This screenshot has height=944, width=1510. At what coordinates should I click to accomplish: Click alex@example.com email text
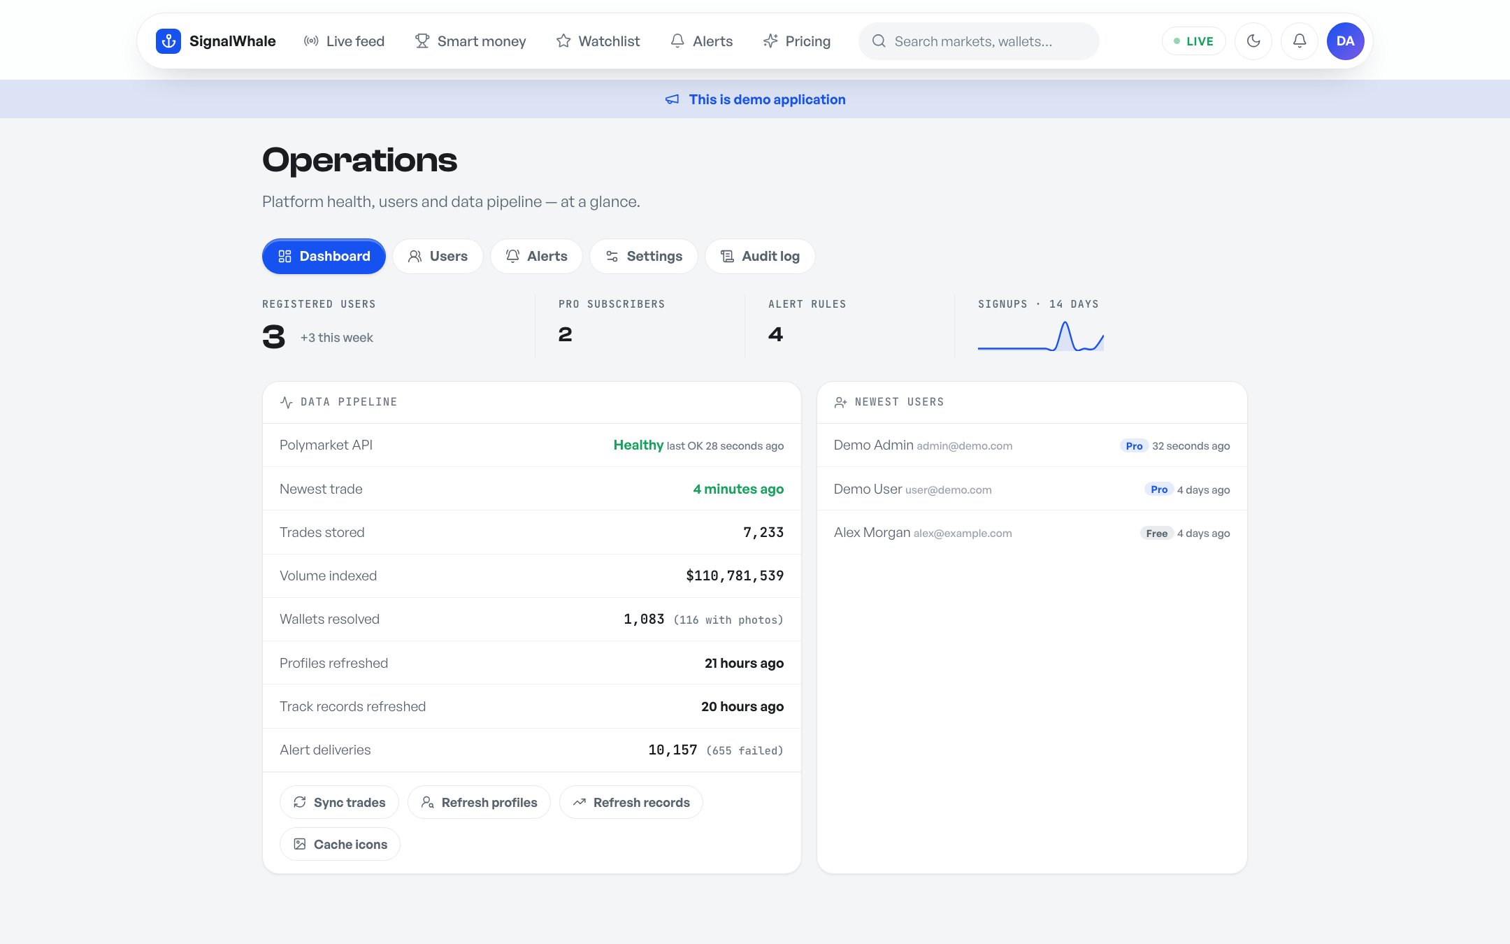963,534
